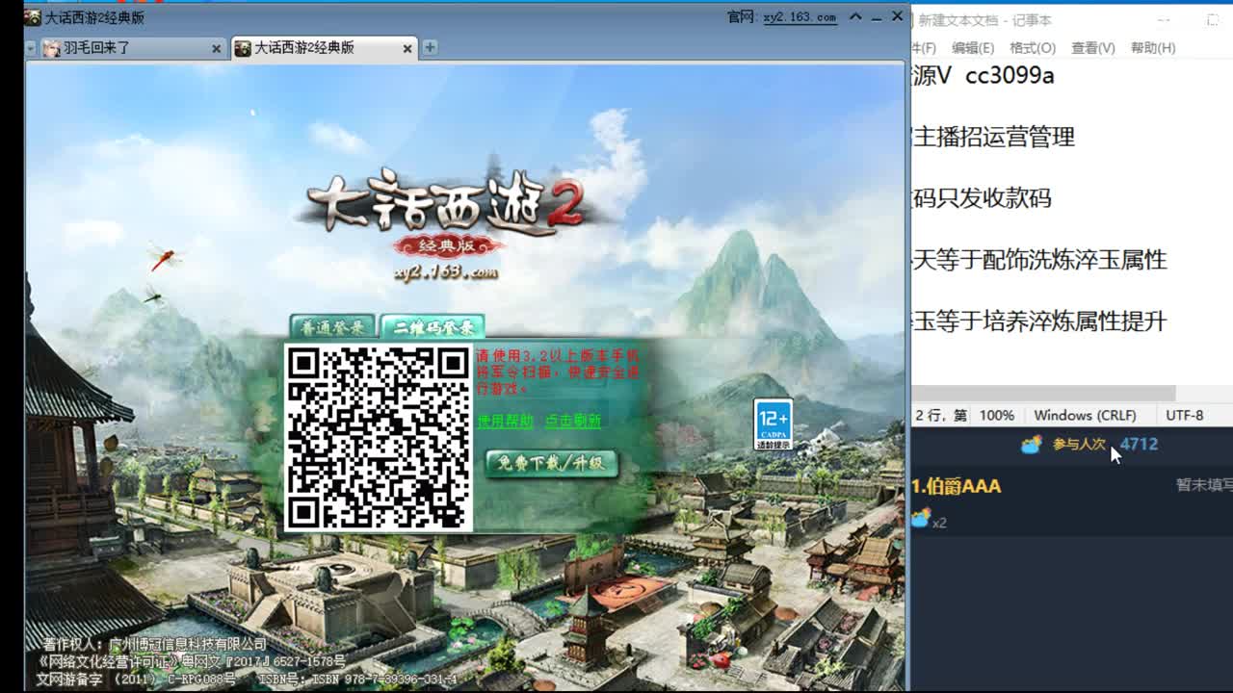Viewport: 1233px width, 693px height.
Task: Add a new game tab with the plus button
Action: coord(430,47)
